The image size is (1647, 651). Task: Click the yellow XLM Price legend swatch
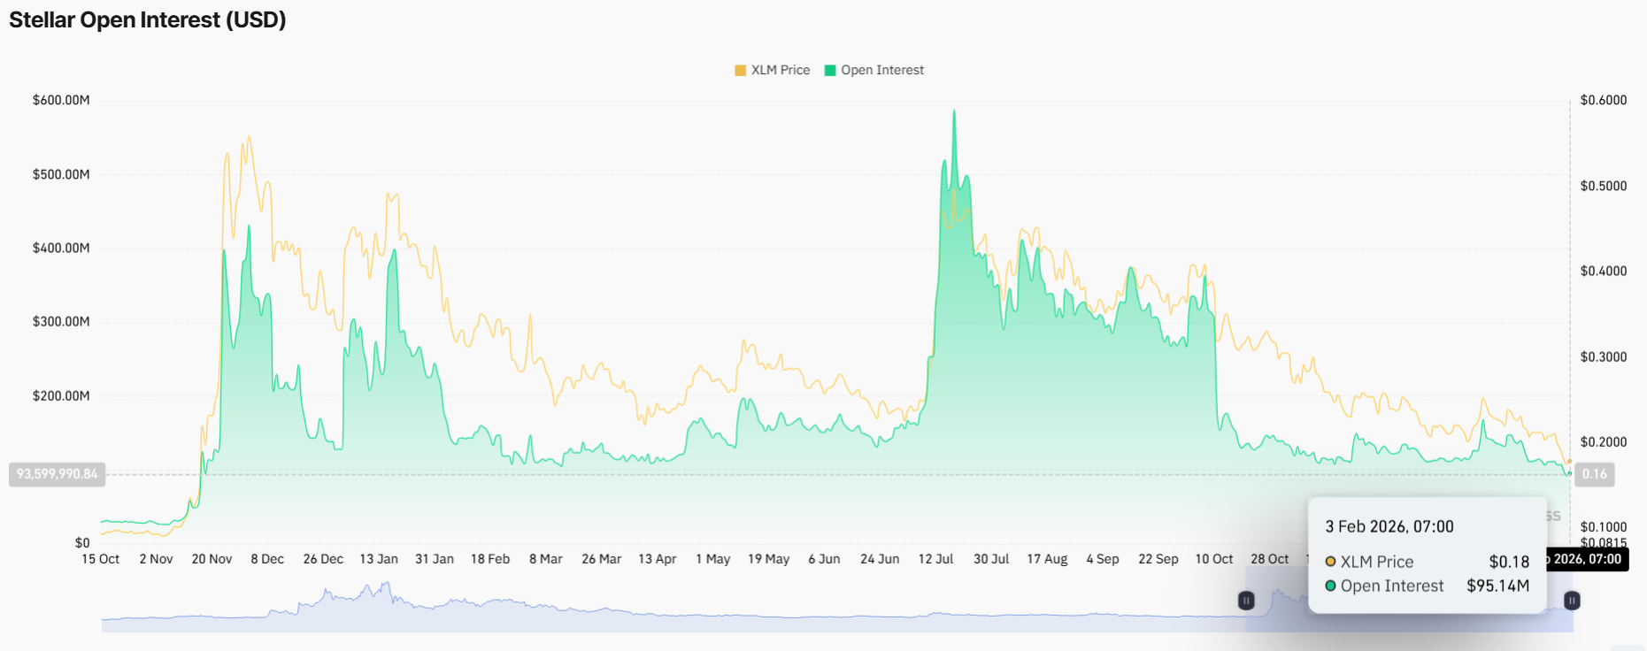pos(741,71)
